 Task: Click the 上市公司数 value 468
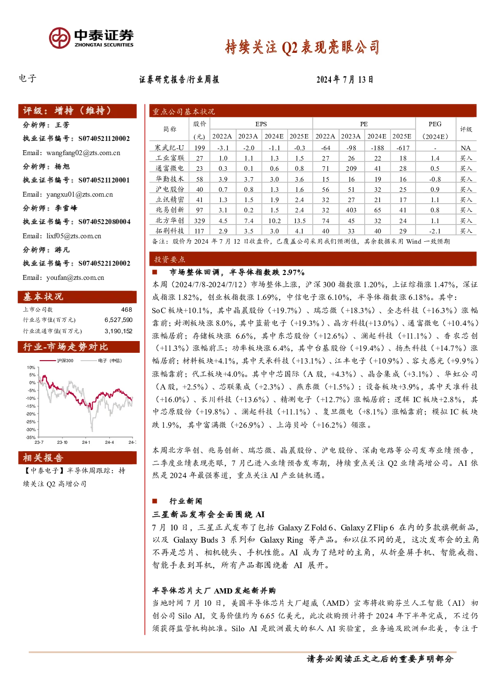(126, 309)
